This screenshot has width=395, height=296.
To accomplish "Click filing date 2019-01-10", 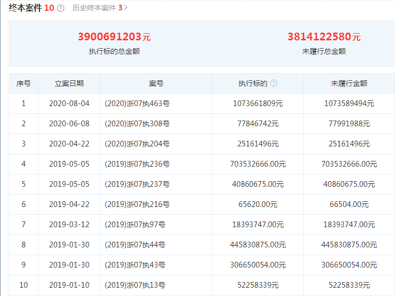I will (x=69, y=285).
